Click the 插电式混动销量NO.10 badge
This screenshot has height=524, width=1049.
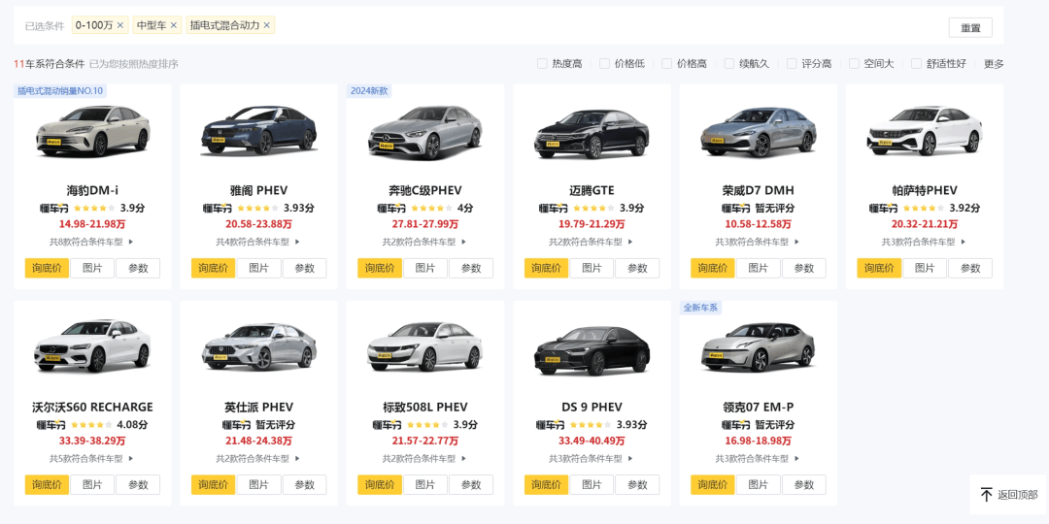60,91
